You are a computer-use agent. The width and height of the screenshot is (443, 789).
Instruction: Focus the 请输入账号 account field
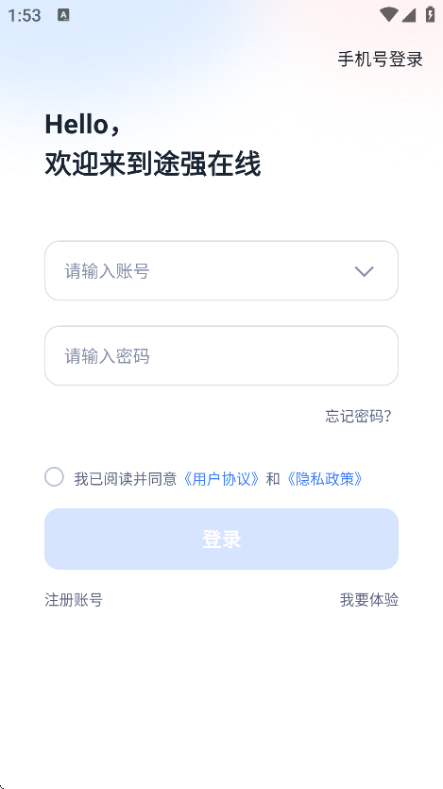click(x=221, y=270)
